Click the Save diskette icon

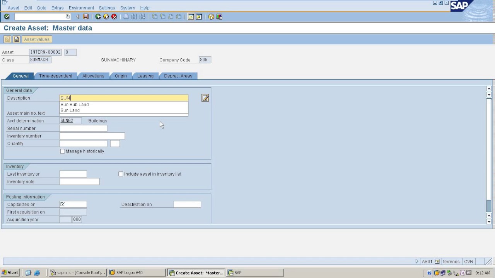coord(86,17)
